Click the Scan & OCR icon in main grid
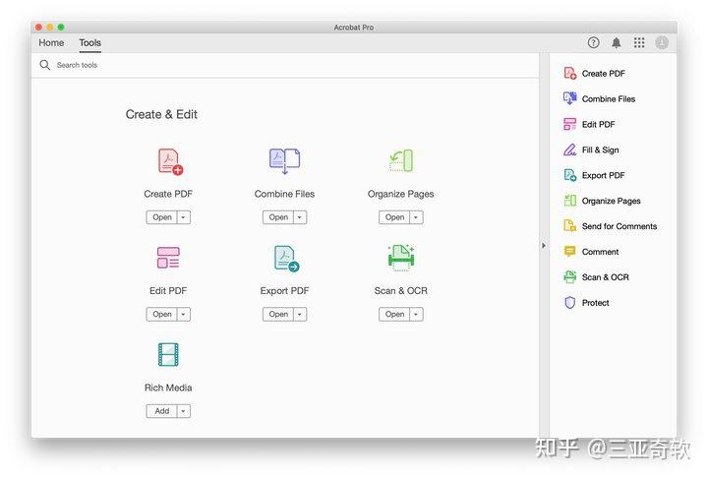The height and width of the screenshot is (479, 708). 401,258
